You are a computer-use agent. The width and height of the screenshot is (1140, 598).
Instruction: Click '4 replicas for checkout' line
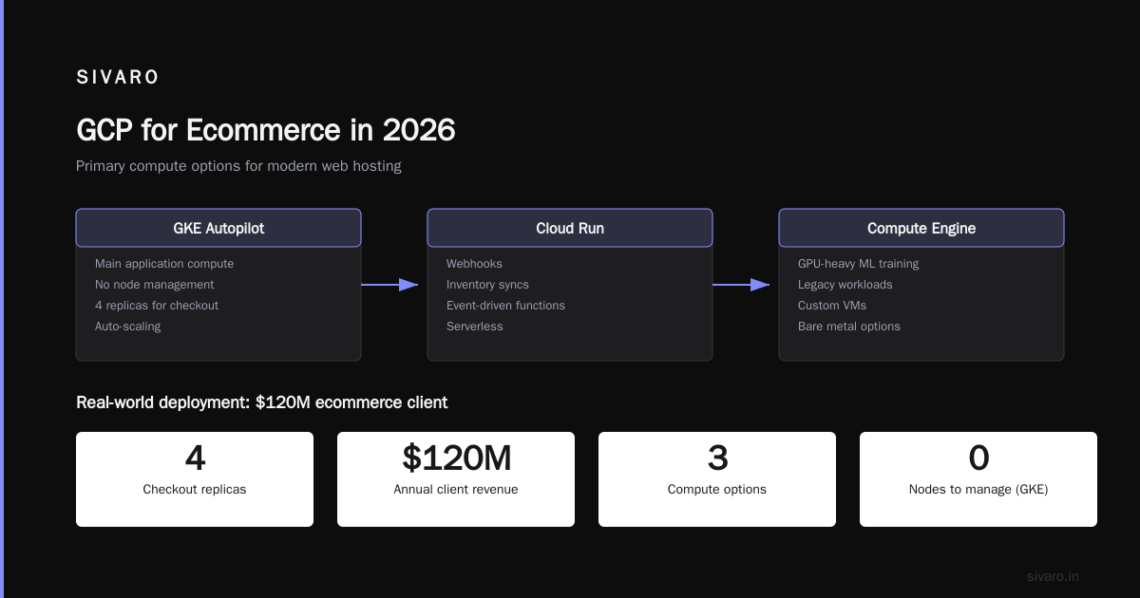157,306
